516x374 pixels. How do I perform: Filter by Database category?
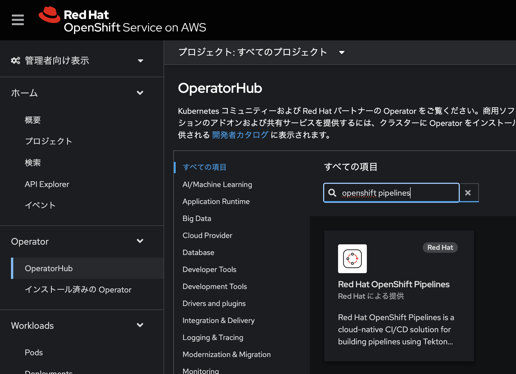(x=198, y=252)
